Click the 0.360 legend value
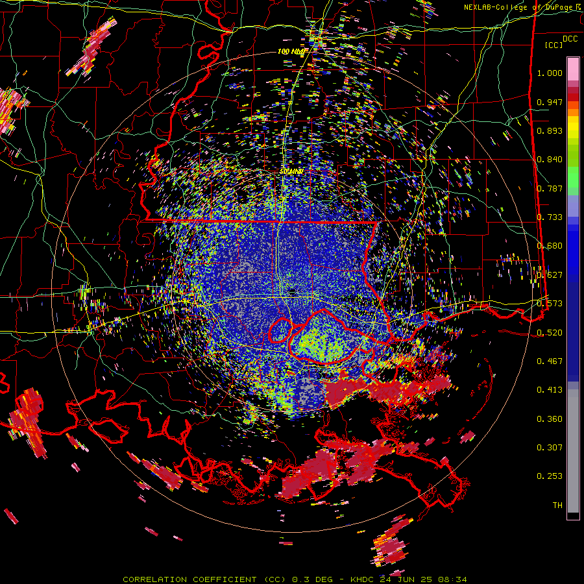 (x=550, y=419)
